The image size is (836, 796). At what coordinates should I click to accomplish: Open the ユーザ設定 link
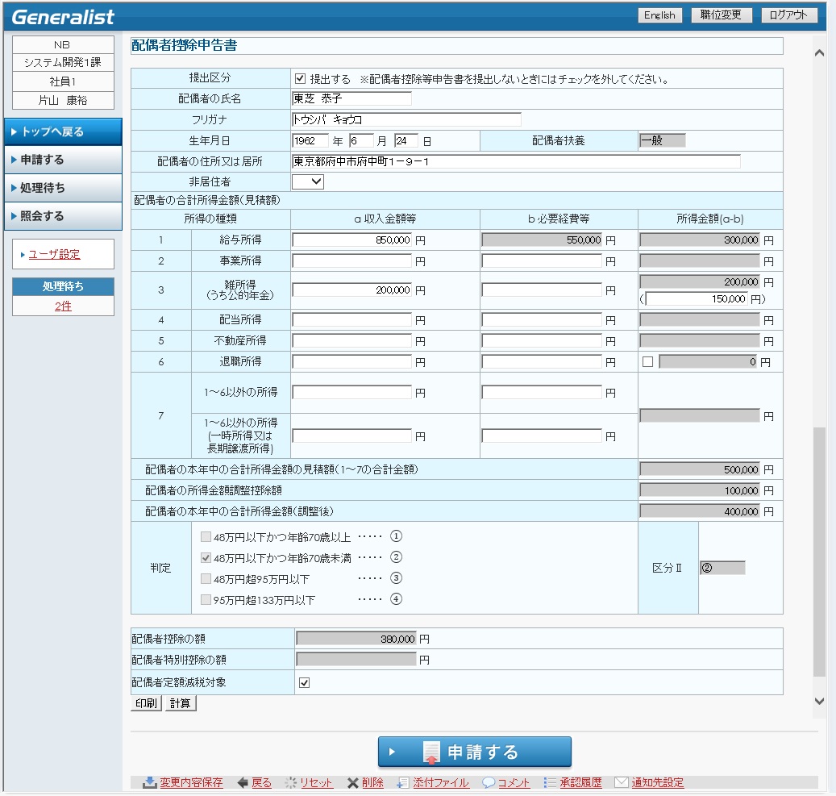click(54, 254)
